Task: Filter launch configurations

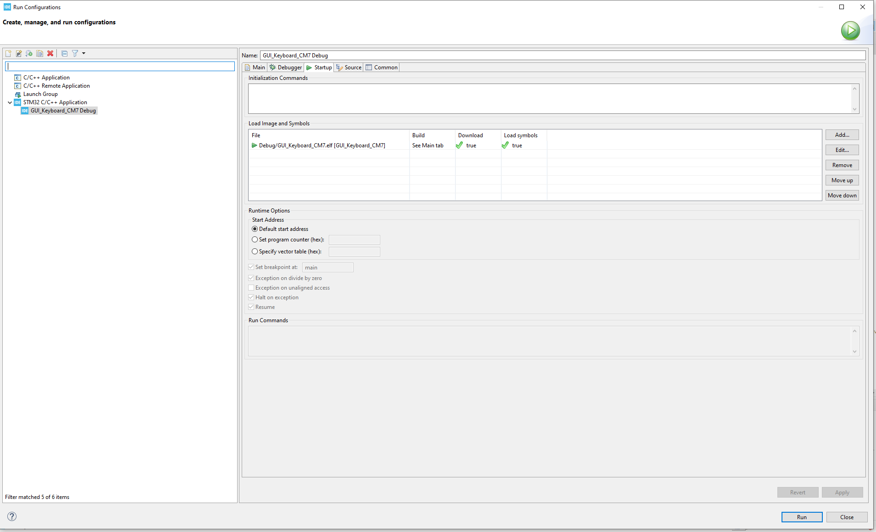Action: pyautogui.click(x=75, y=54)
